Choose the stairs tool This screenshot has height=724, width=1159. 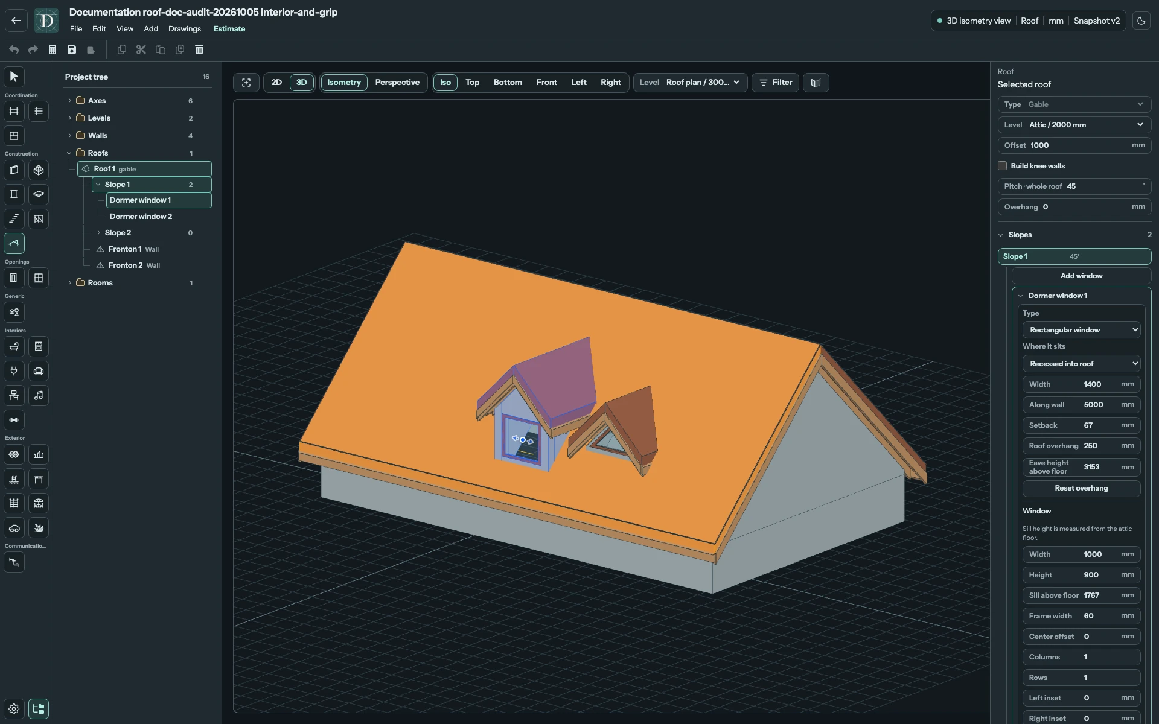coord(14,218)
